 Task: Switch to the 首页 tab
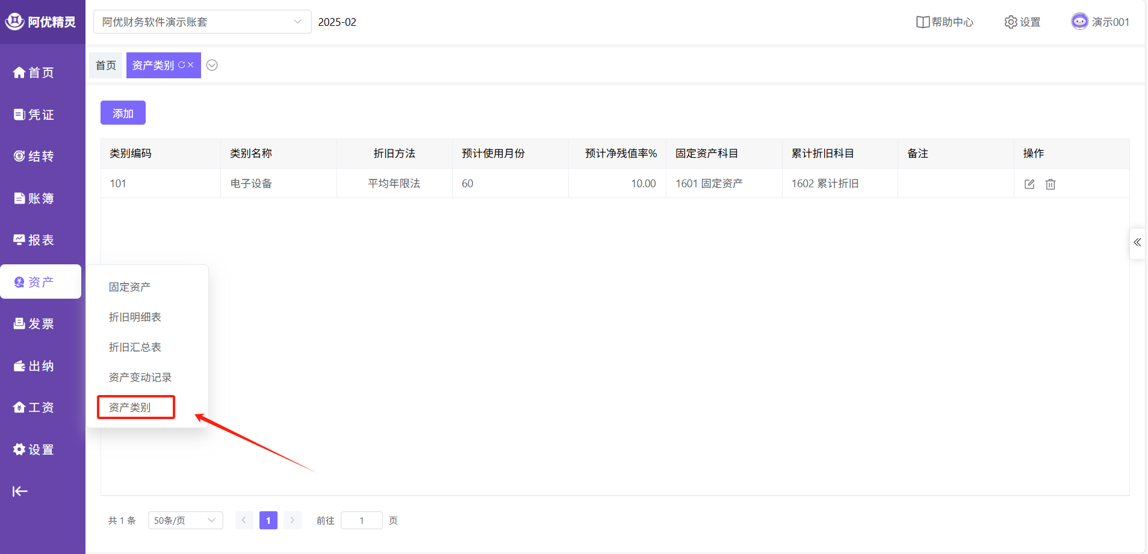[106, 65]
